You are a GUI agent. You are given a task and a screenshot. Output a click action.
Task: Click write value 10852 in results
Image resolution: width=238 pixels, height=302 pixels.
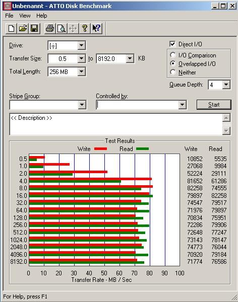195,159
